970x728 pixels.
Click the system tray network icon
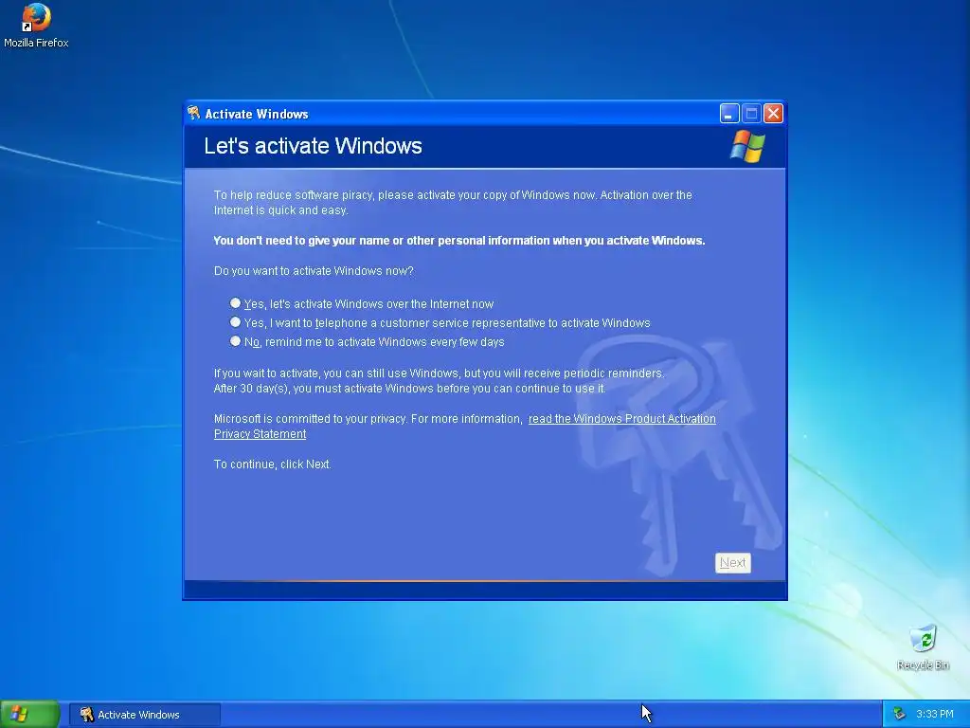coord(899,715)
